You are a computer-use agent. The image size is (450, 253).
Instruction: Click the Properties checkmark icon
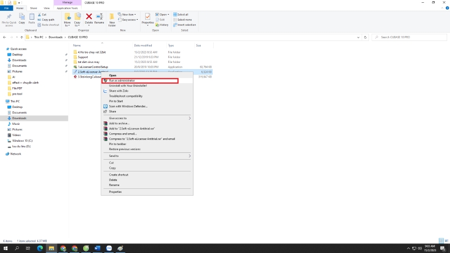point(147,17)
